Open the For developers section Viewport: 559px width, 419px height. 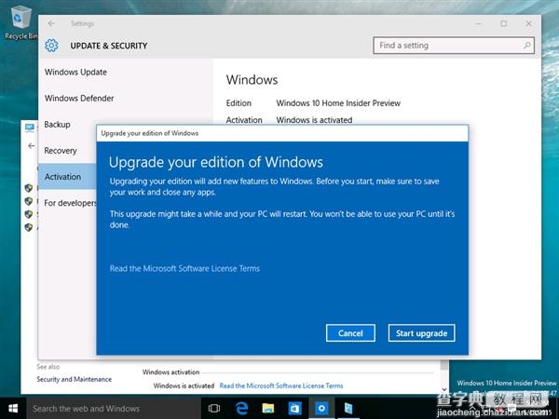click(67, 203)
